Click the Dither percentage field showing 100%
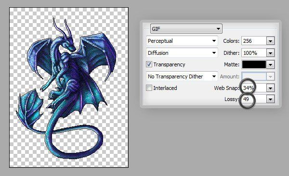 (x=254, y=53)
